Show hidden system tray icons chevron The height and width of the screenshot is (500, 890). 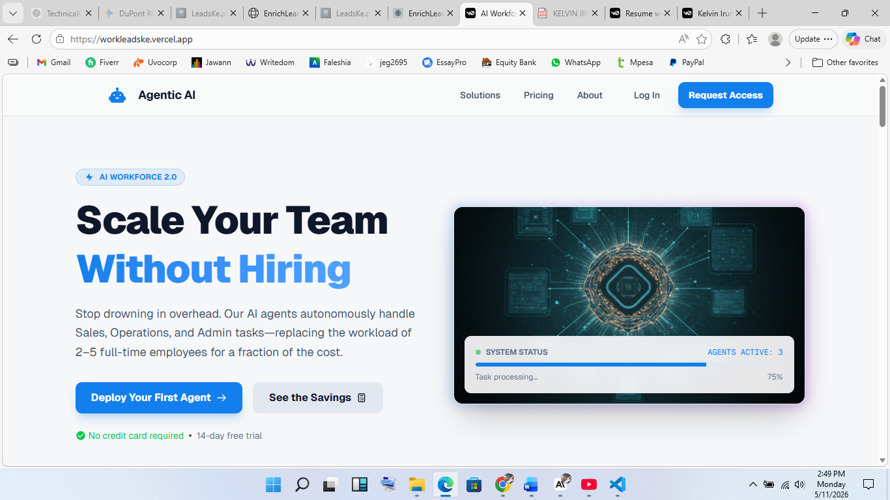click(x=753, y=484)
